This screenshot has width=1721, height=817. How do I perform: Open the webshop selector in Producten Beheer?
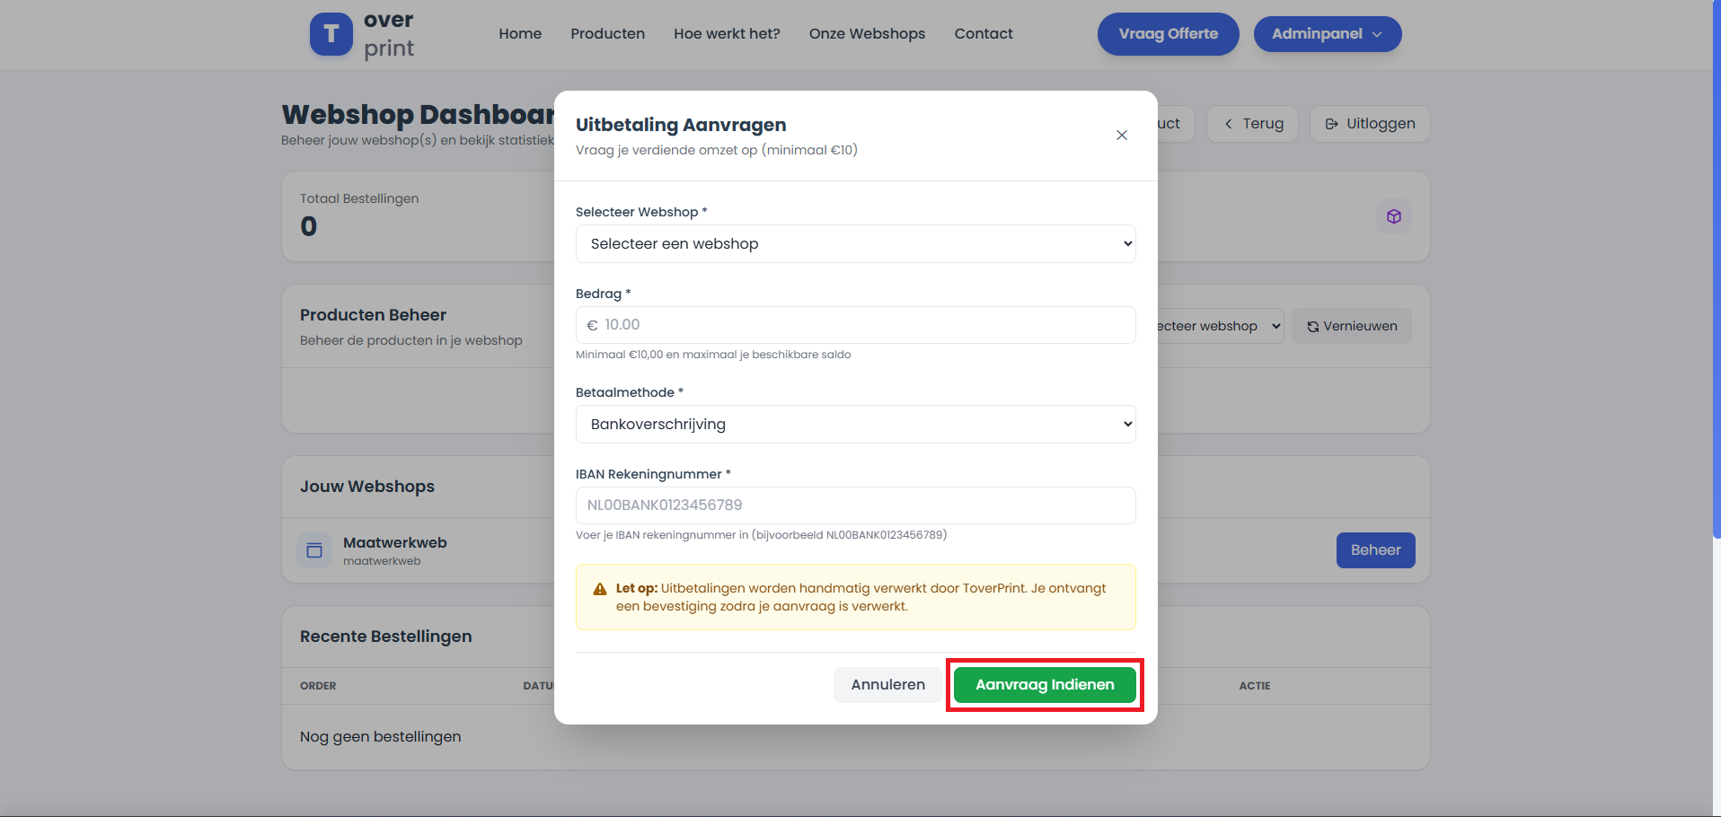1219,326
